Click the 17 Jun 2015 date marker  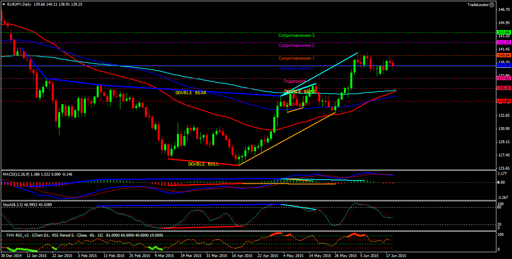tap(396, 255)
